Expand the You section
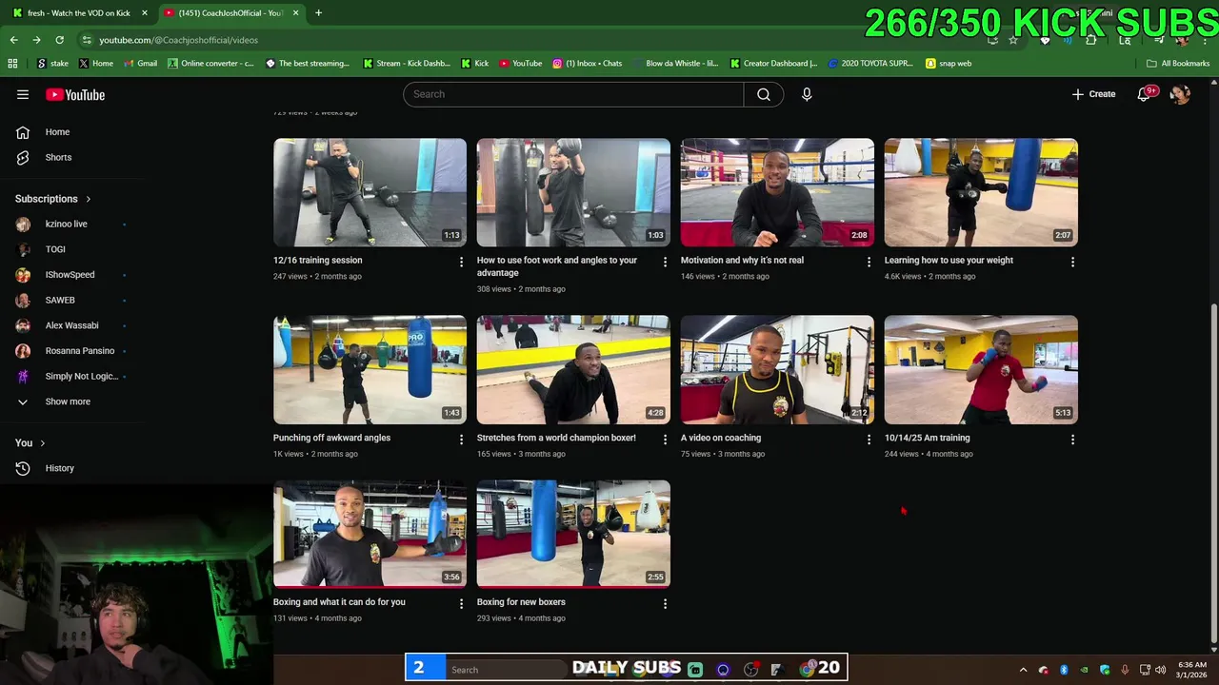The height and width of the screenshot is (685, 1219). click(x=30, y=442)
